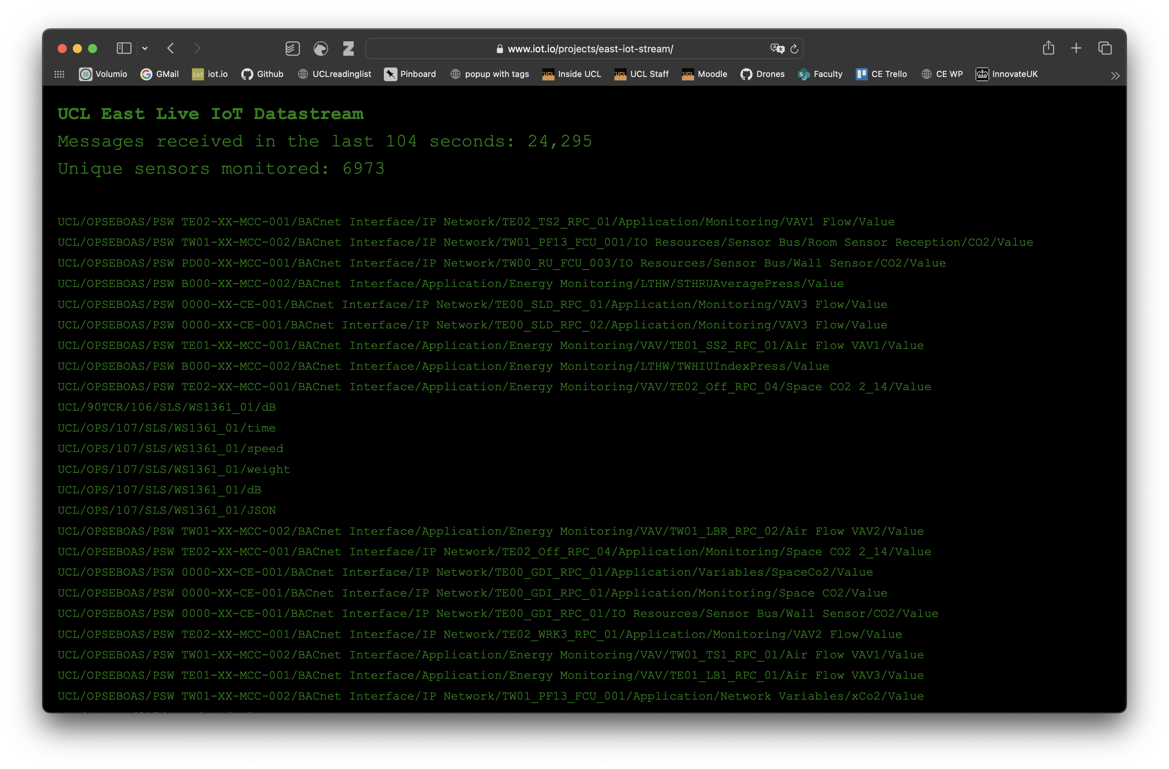The width and height of the screenshot is (1169, 769).
Task: Click the Room Sensor Reception/CO2/Value line
Action: [x=545, y=243]
